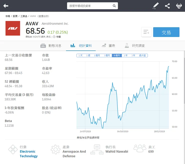Click the -6.06% one-year return value

click(9, 112)
